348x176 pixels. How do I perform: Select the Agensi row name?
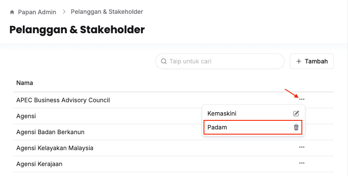pyautogui.click(x=26, y=116)
